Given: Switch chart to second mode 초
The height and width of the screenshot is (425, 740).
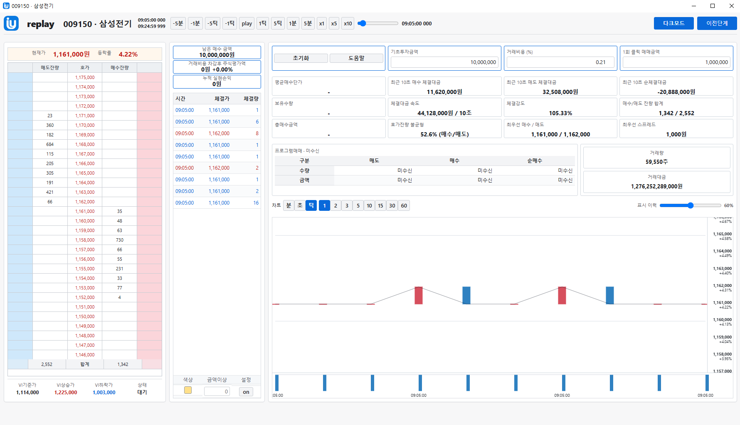Looking at the screenshot, I should (x=300, y=205).
